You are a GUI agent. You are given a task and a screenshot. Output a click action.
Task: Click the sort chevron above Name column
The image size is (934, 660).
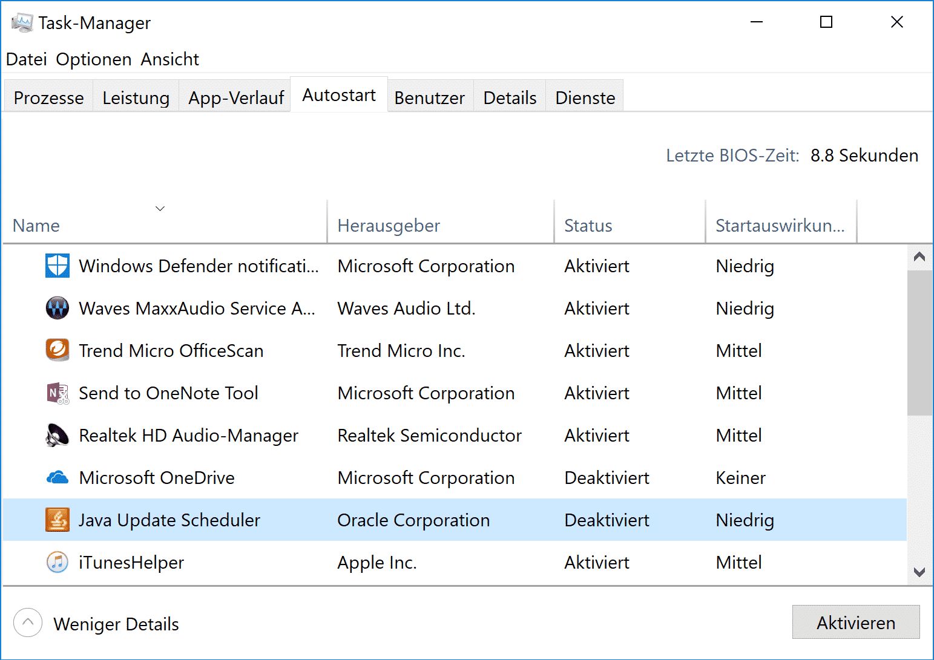click(x=160, y=208)
